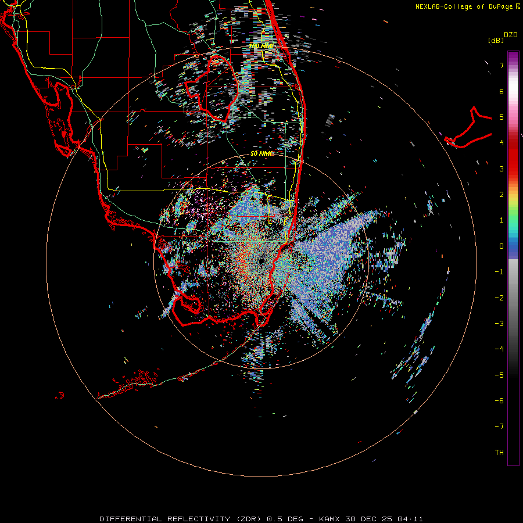Click the 5 value on the color scale
This screenshot has width=523, height=523.
coord(501,117)
